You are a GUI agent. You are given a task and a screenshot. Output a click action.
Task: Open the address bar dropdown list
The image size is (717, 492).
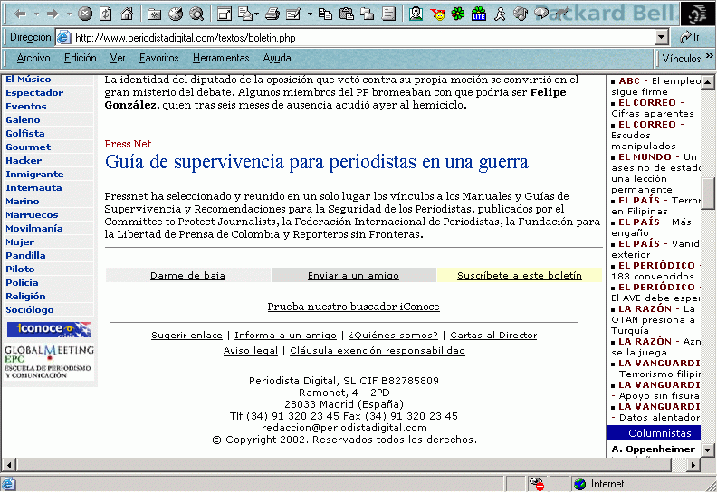coord(661,37)
